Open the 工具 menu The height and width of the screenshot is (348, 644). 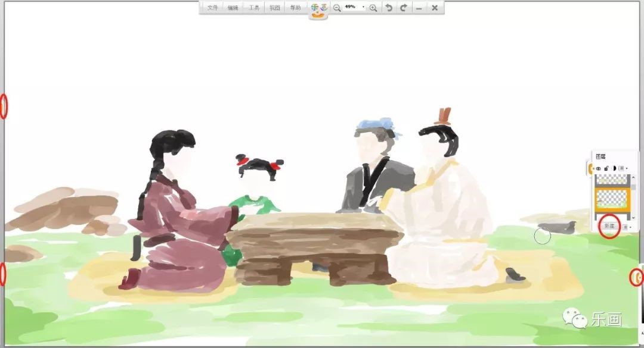254,8
